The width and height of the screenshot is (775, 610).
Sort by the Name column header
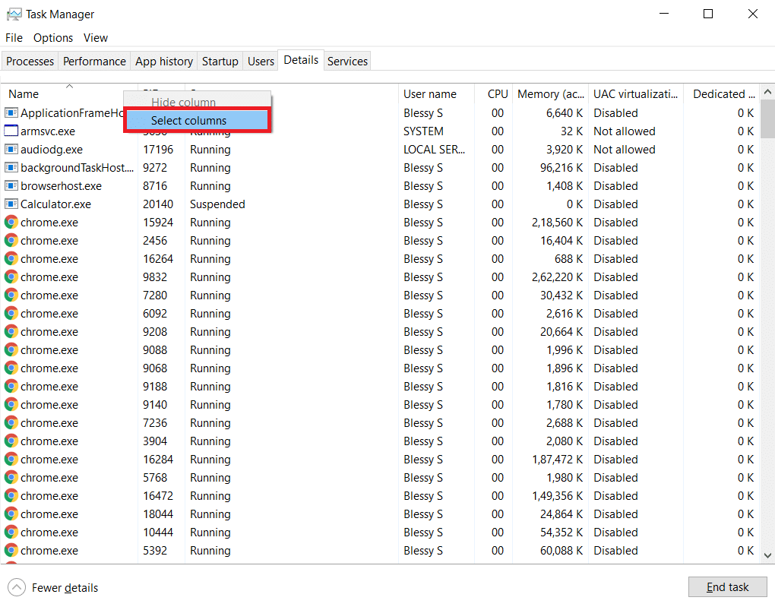click(x=69, y=94)
